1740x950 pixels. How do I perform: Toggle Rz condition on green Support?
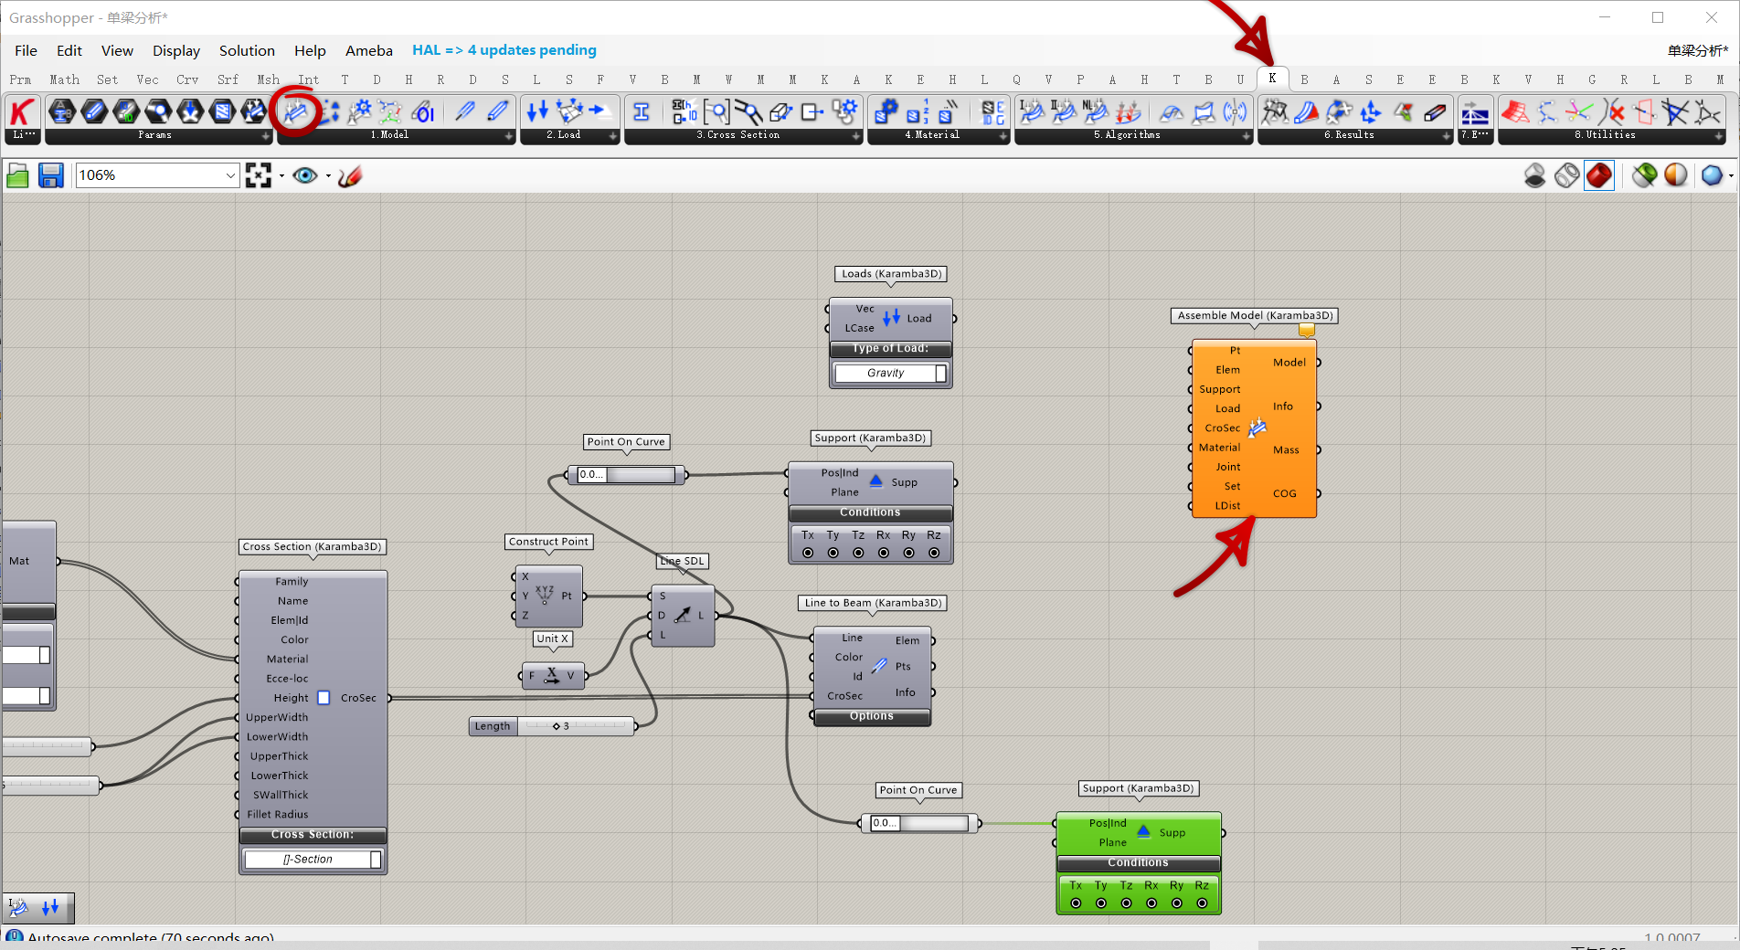pos(1202,903)
